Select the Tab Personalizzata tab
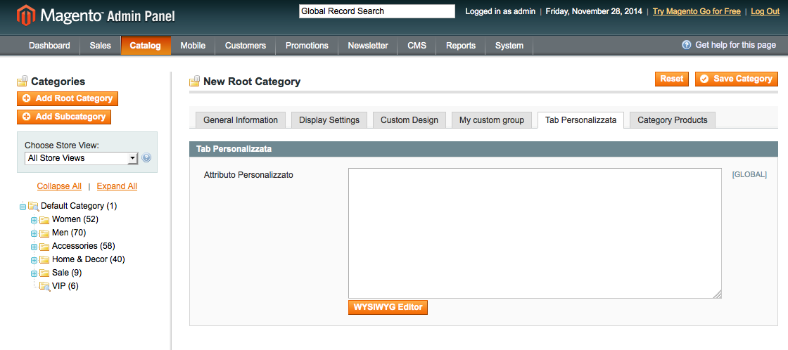788x350 pixels. [x=580, y=120]
